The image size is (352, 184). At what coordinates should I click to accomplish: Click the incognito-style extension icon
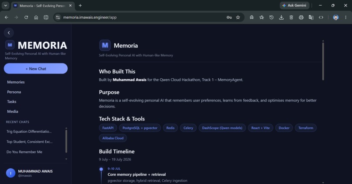point(252,17)
